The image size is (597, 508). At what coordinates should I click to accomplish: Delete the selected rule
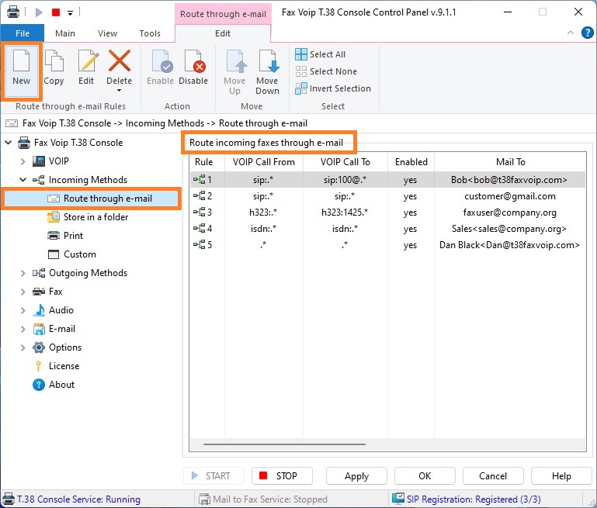pos(120,67)
